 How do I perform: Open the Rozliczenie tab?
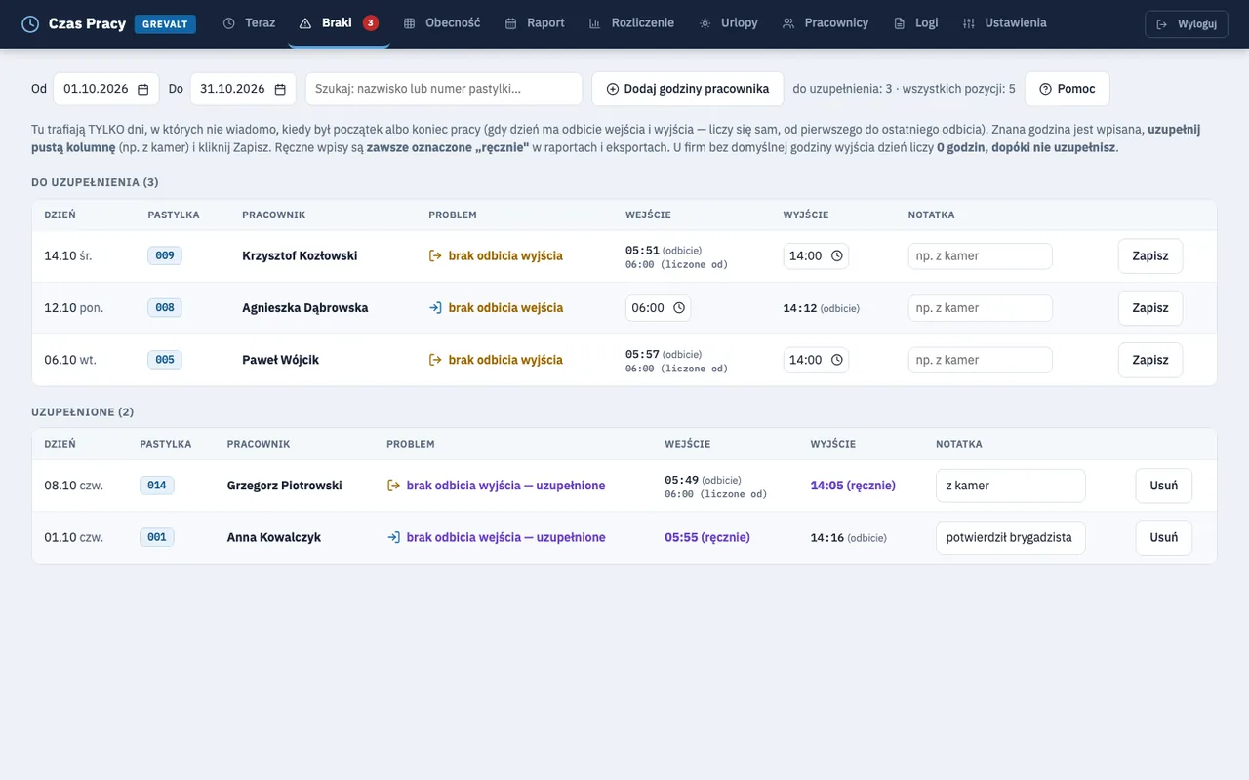coord(631,23)
